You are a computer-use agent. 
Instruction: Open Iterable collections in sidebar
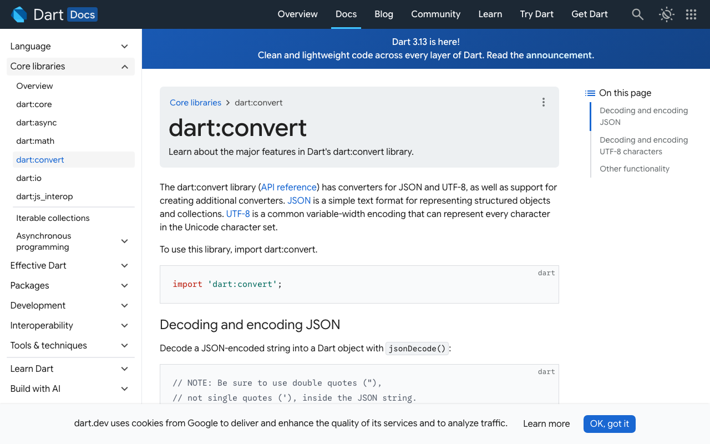(74, 218)
